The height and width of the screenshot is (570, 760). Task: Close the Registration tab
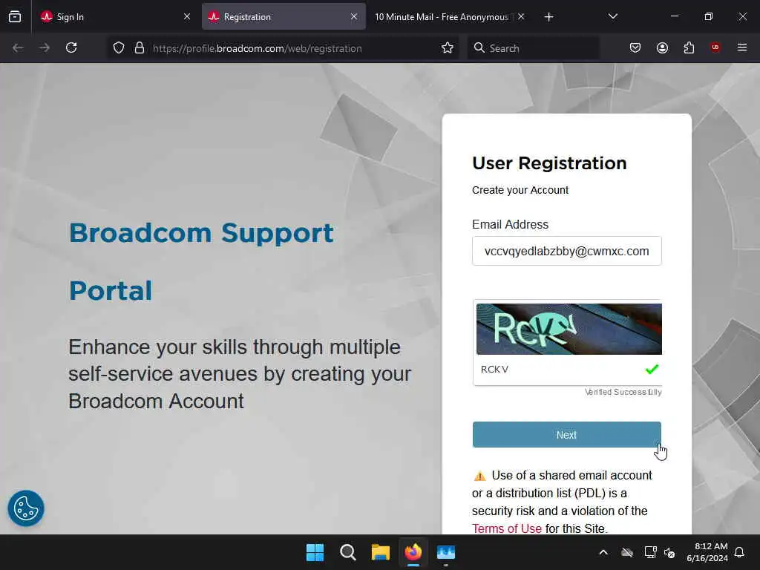[354, 17]
